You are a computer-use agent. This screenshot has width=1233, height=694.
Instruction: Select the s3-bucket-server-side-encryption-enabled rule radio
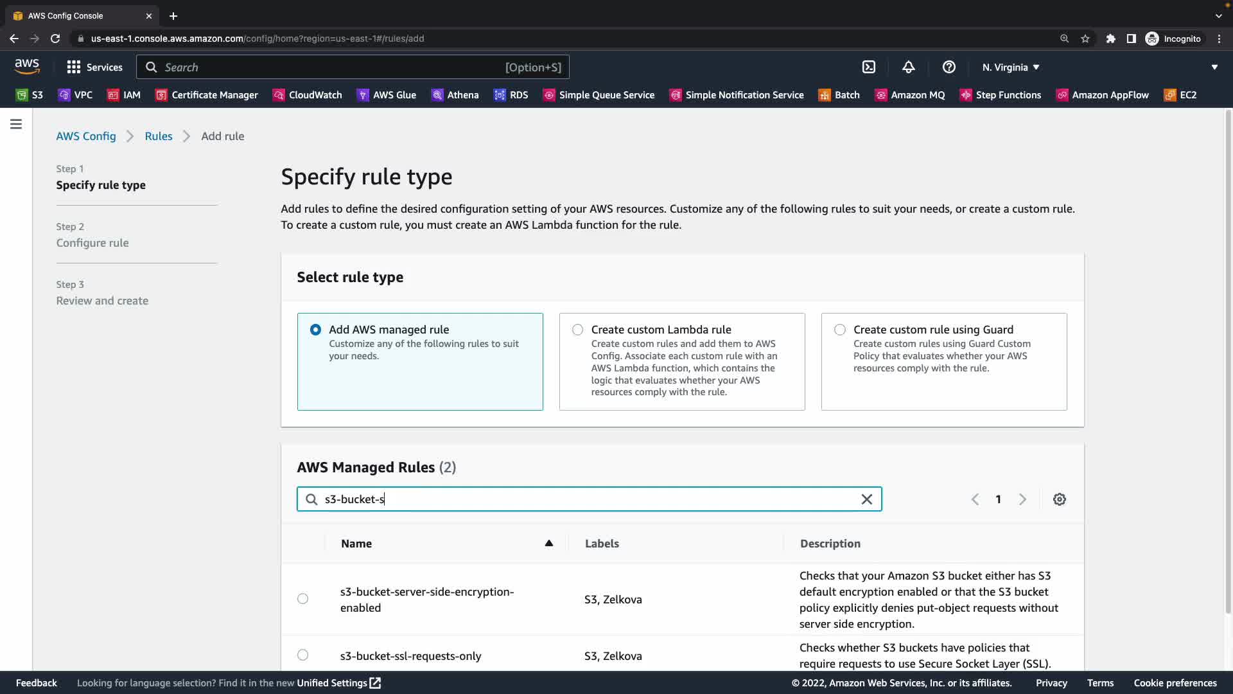tap(302, 599)
